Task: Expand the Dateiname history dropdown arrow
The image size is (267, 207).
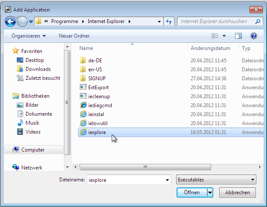Action: [x=167, y=180]
